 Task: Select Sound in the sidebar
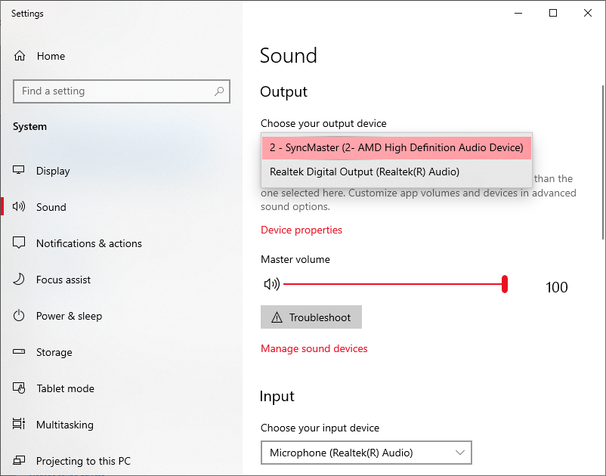(x=51, y=207)
